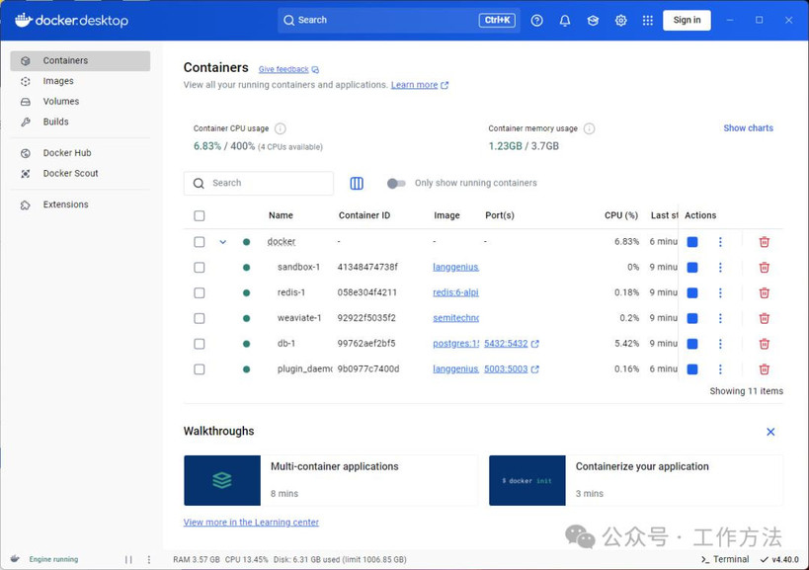
Task: Click info icon beside Container memory usage
Action: tap(589, 128)
